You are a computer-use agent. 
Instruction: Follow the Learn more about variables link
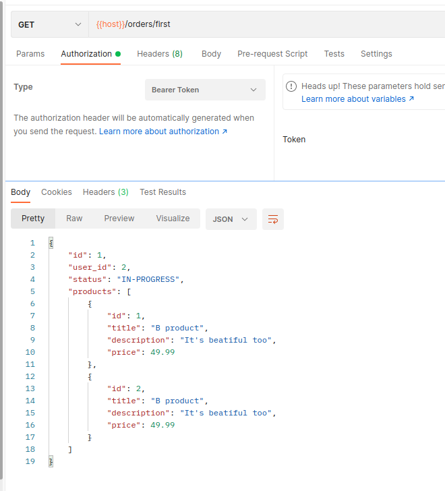(x=358, y=99)
